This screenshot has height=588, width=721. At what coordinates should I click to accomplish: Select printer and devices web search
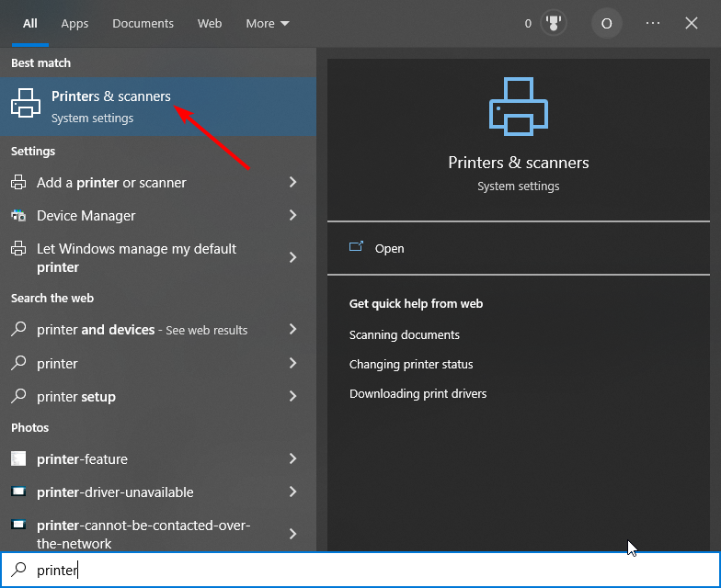point(158,329)
